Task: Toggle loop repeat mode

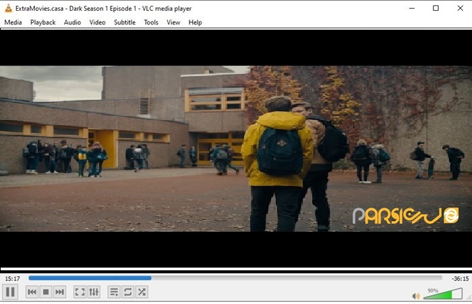Action: click(128, 292)
